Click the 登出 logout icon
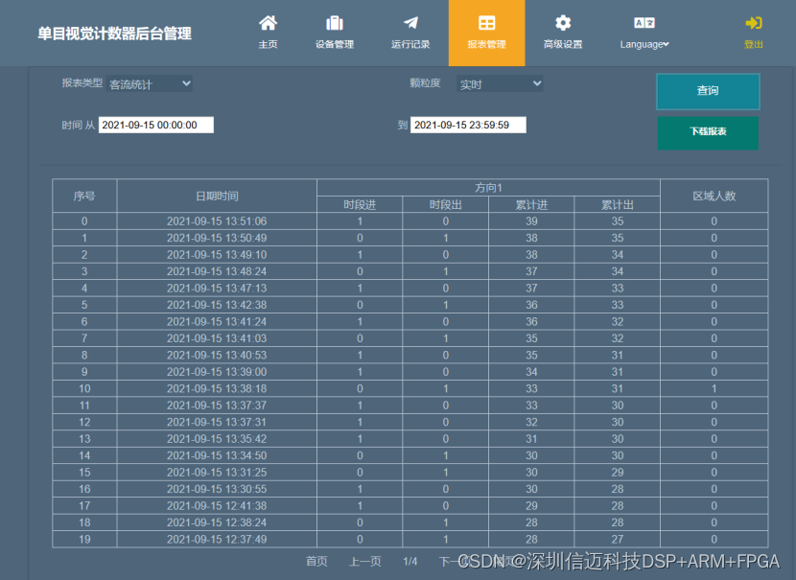Screen dimensions: 796x580 tap(754, 23)
